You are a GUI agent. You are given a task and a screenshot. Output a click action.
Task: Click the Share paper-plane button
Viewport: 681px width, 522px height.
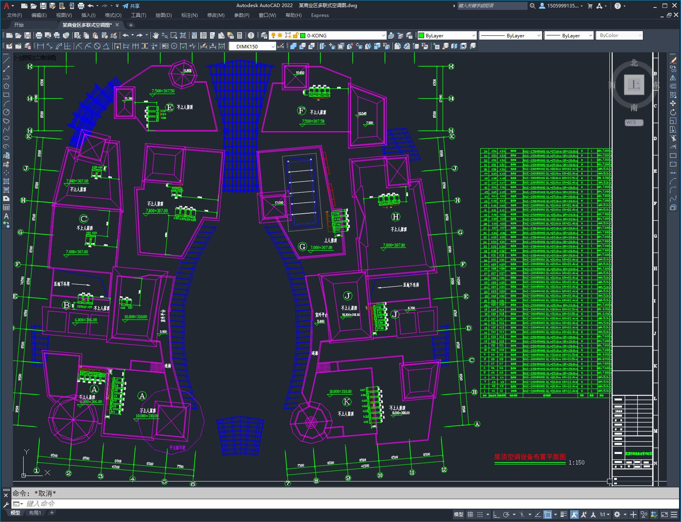[131, 6]
